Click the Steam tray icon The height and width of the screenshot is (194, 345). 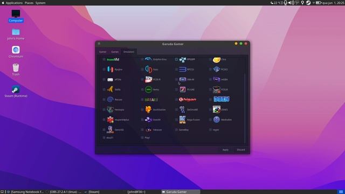click(308, 3)
